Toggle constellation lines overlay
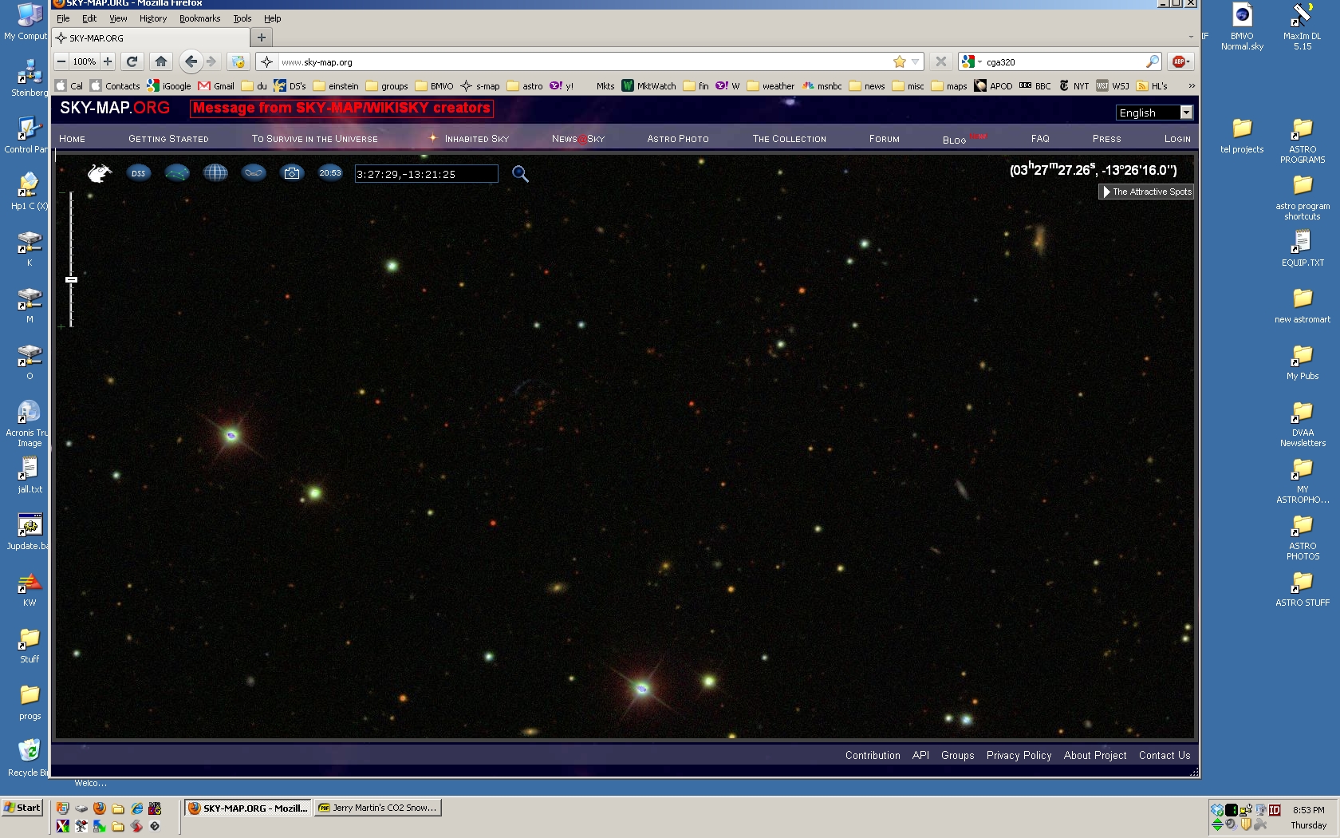The image size is (1340, 838). point(177,172)
